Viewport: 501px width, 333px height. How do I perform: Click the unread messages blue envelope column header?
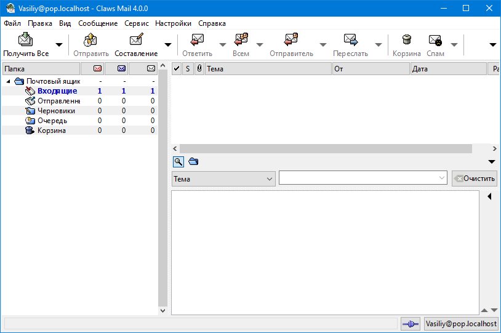[117, 69]
